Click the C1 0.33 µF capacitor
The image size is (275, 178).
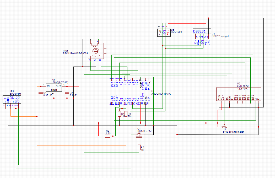point(40,93)
